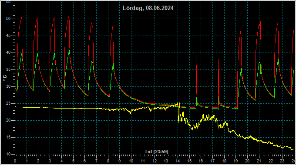Select the °C axis unit label
Viewport: 296px width, 165px height.
coord(5,78)
